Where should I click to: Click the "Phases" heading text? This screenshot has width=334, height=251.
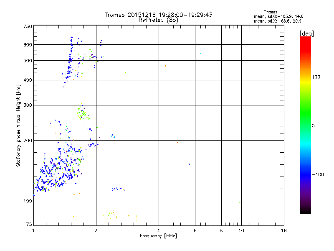[270, 12]
